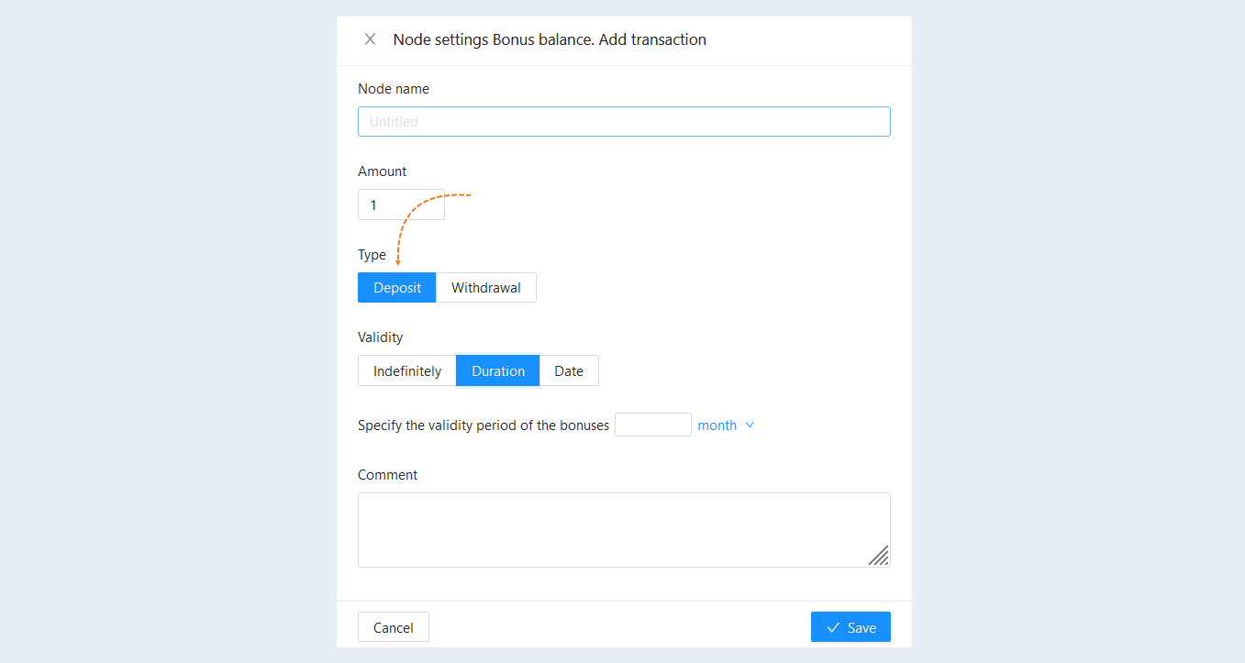The height and width of the screenshot is (663, 1245).
Task: Click the Amount label text
Action: [x=383, y=171]
